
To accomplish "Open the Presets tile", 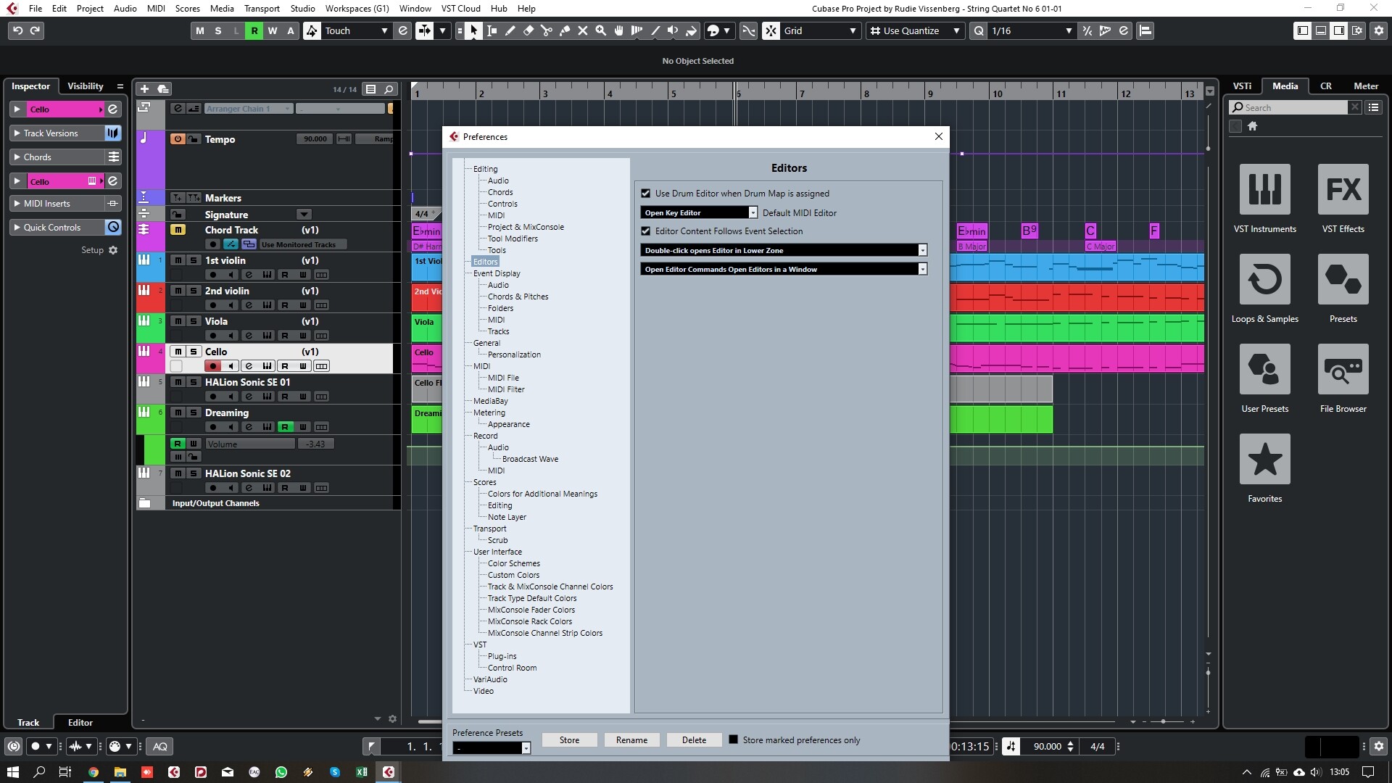I will point(1343,289).
